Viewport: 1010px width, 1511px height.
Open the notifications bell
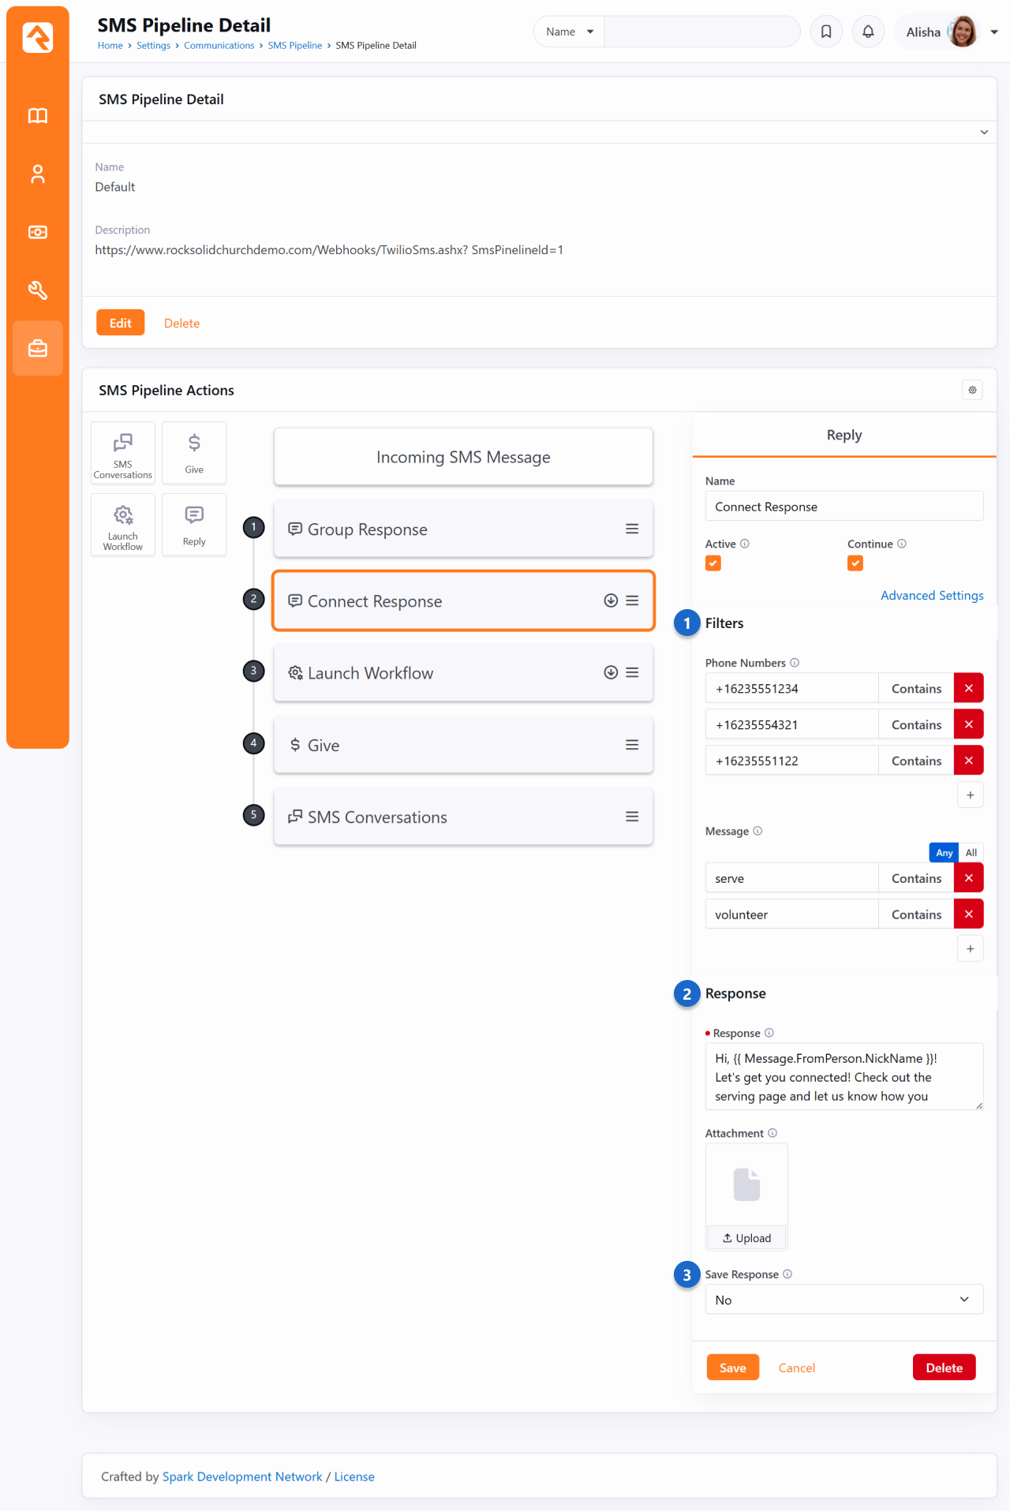coord(868,32)
